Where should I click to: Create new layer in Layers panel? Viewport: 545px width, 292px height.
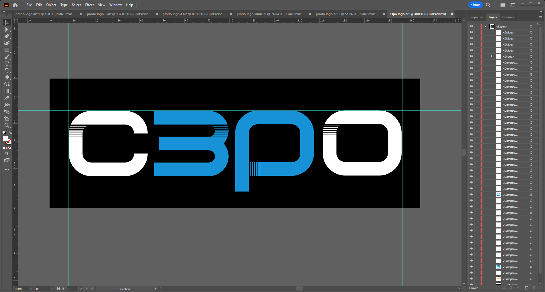point(527,288)
